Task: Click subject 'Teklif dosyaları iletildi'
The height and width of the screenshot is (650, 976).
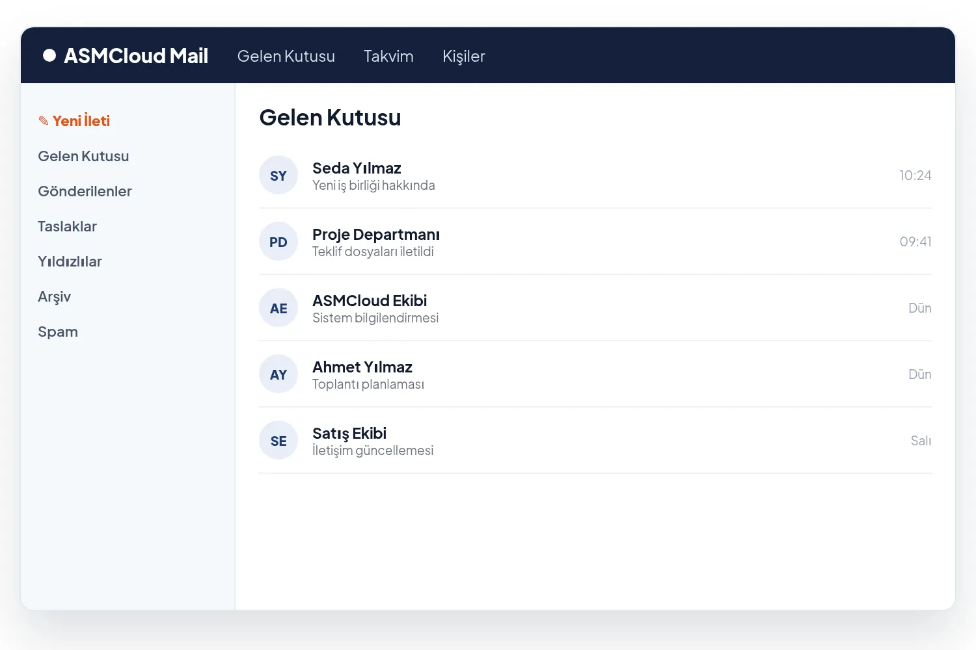Action: (373, 252)
